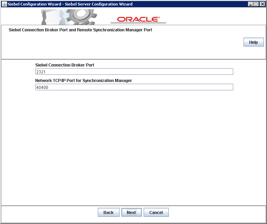Minimize the Siebel Configuration Wizard window

[250, 4]
